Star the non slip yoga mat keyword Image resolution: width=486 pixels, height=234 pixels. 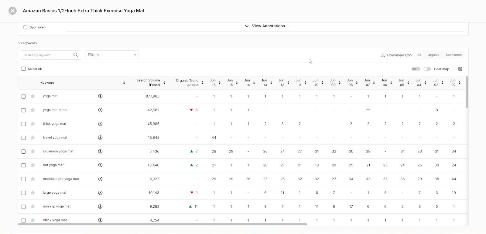click(x=33, y=206)
